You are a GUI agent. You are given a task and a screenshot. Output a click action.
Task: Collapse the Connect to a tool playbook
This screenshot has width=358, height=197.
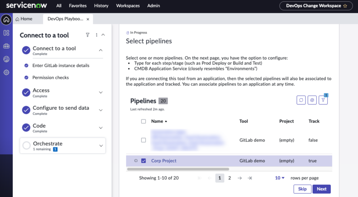[x=103, y=35]
